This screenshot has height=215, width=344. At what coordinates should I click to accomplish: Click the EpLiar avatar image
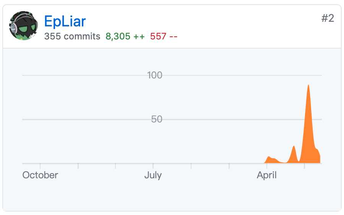click(24, 26)
